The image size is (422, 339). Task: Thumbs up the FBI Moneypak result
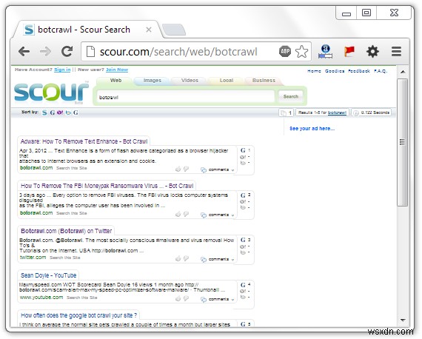point(178,214)
